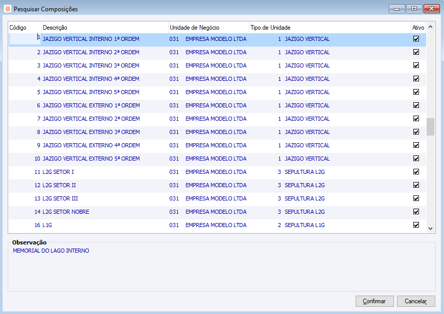Select the L2G SETOR II description
This screenshot has width=444, height=314.
click(x=59, y=185)
